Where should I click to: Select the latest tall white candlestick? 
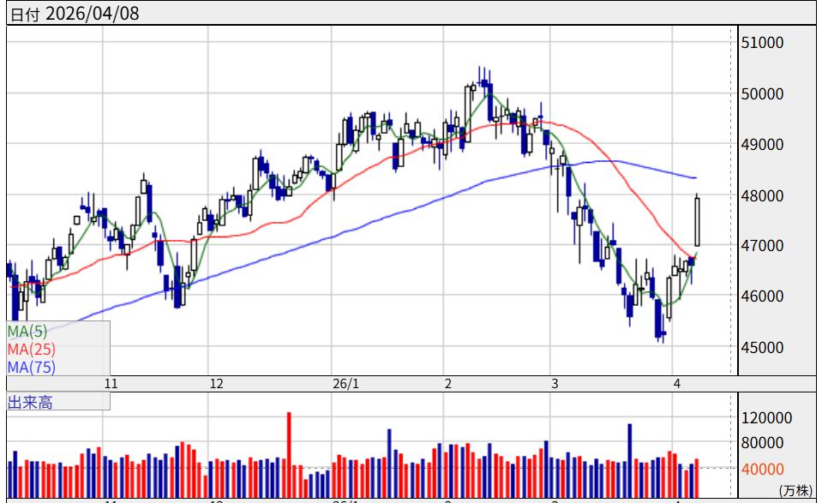[698, 221]
